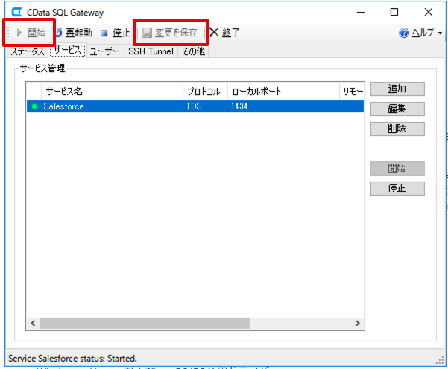Image resolution: width=448 pixels, height=369 pixels.
Task: Restart the gateway with 再起動
Action: click(74, 33)
